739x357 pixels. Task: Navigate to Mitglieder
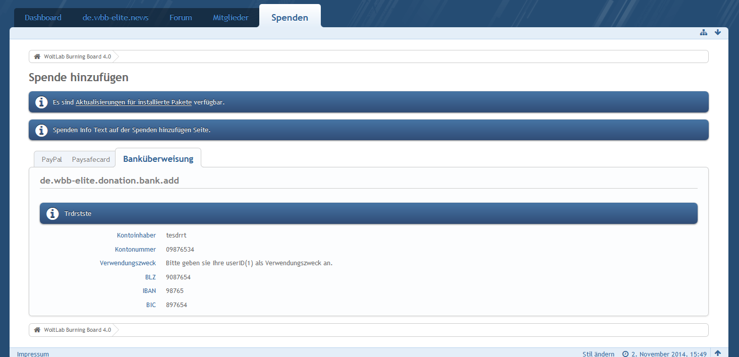tap(231, 18)
